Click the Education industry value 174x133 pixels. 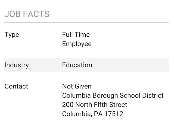pos(77,65)
